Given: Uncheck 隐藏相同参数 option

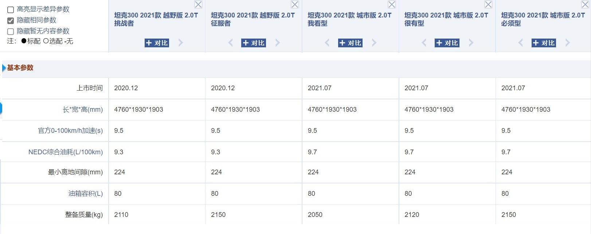Looking at the screenshot, I should click(11, 21).
